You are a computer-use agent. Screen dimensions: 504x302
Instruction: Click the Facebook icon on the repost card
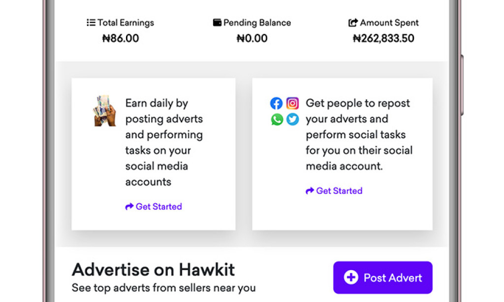coord(277,103)
